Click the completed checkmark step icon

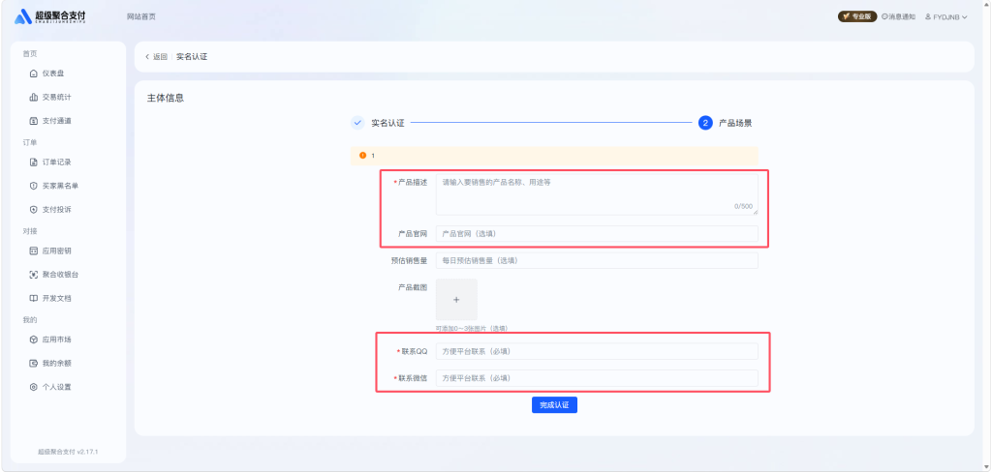pos(357,123)
